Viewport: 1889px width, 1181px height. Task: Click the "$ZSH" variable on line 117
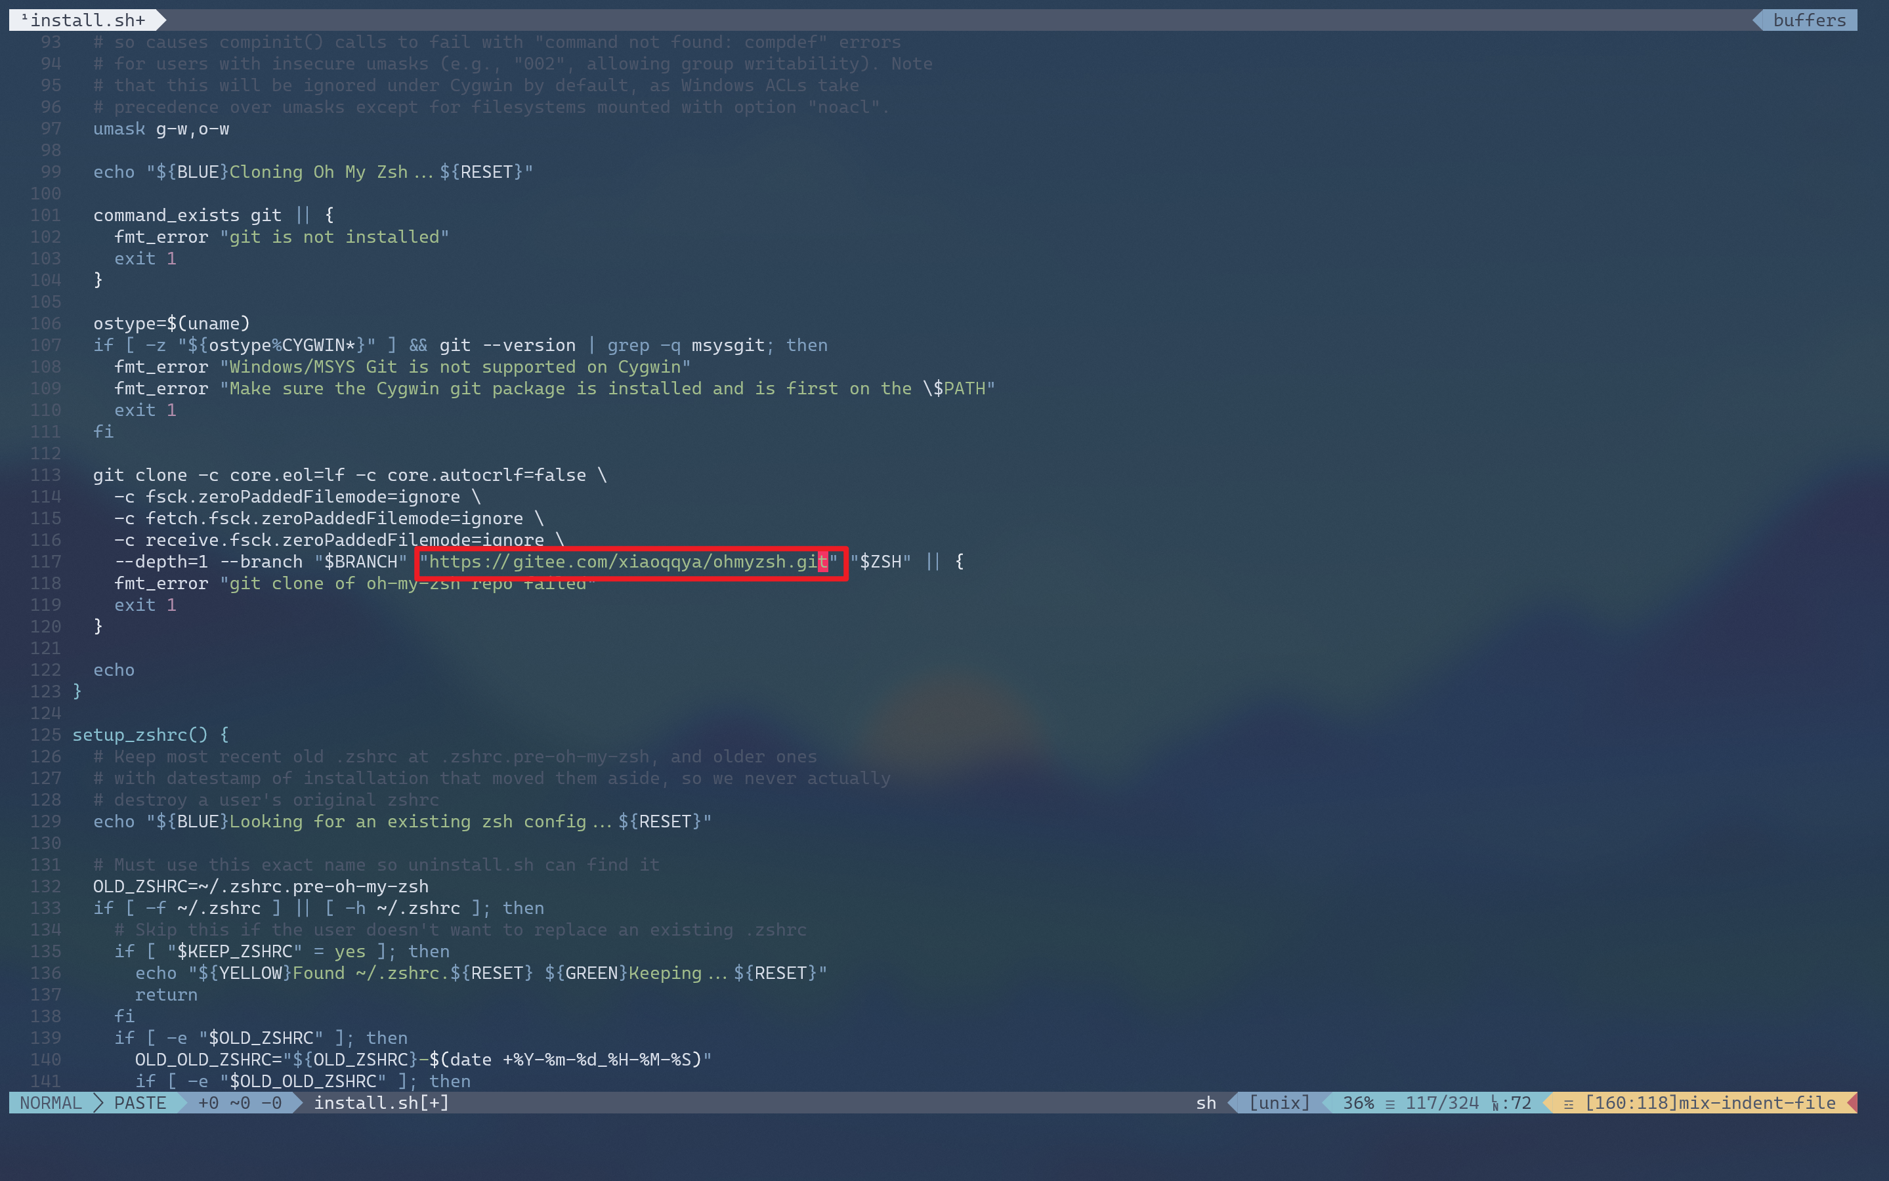[880, 562]
